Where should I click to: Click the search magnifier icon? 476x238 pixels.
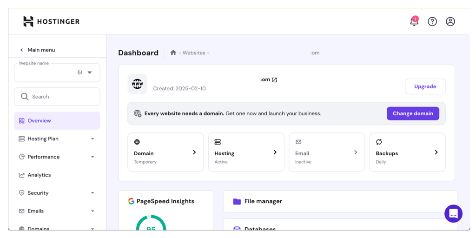tap(25, 97)
